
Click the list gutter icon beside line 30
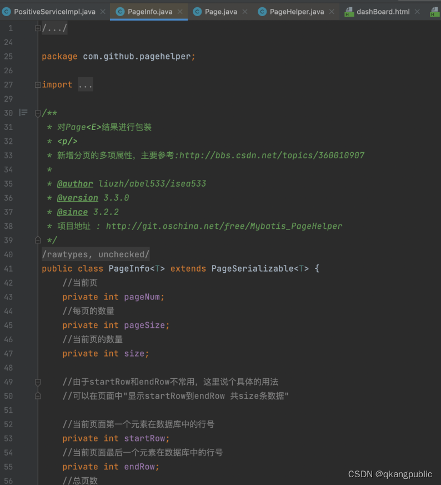tap(23, 113)
